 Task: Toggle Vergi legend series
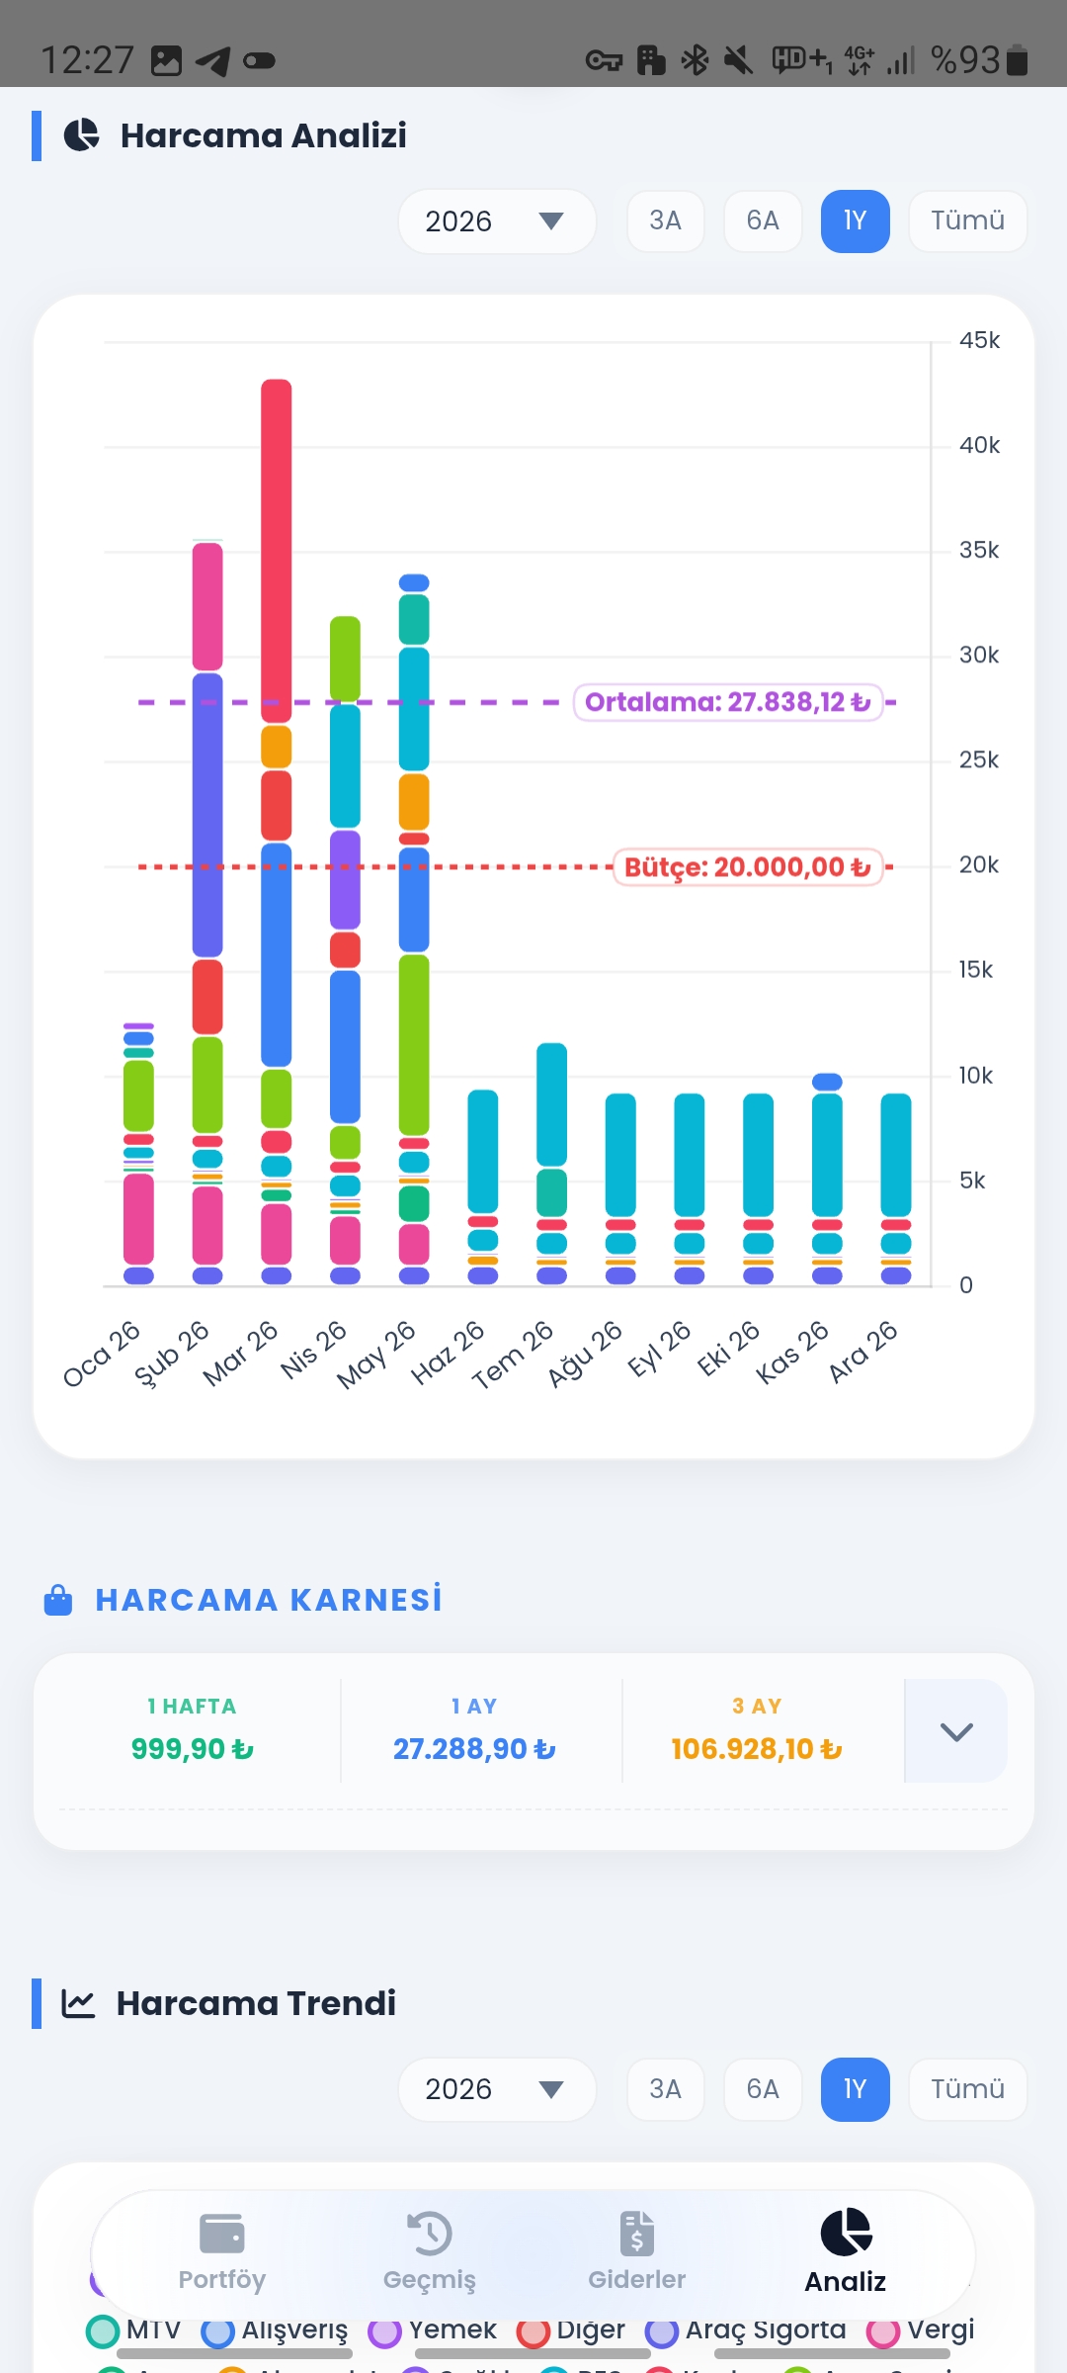pyautogui.click(x=920, y=2330)
